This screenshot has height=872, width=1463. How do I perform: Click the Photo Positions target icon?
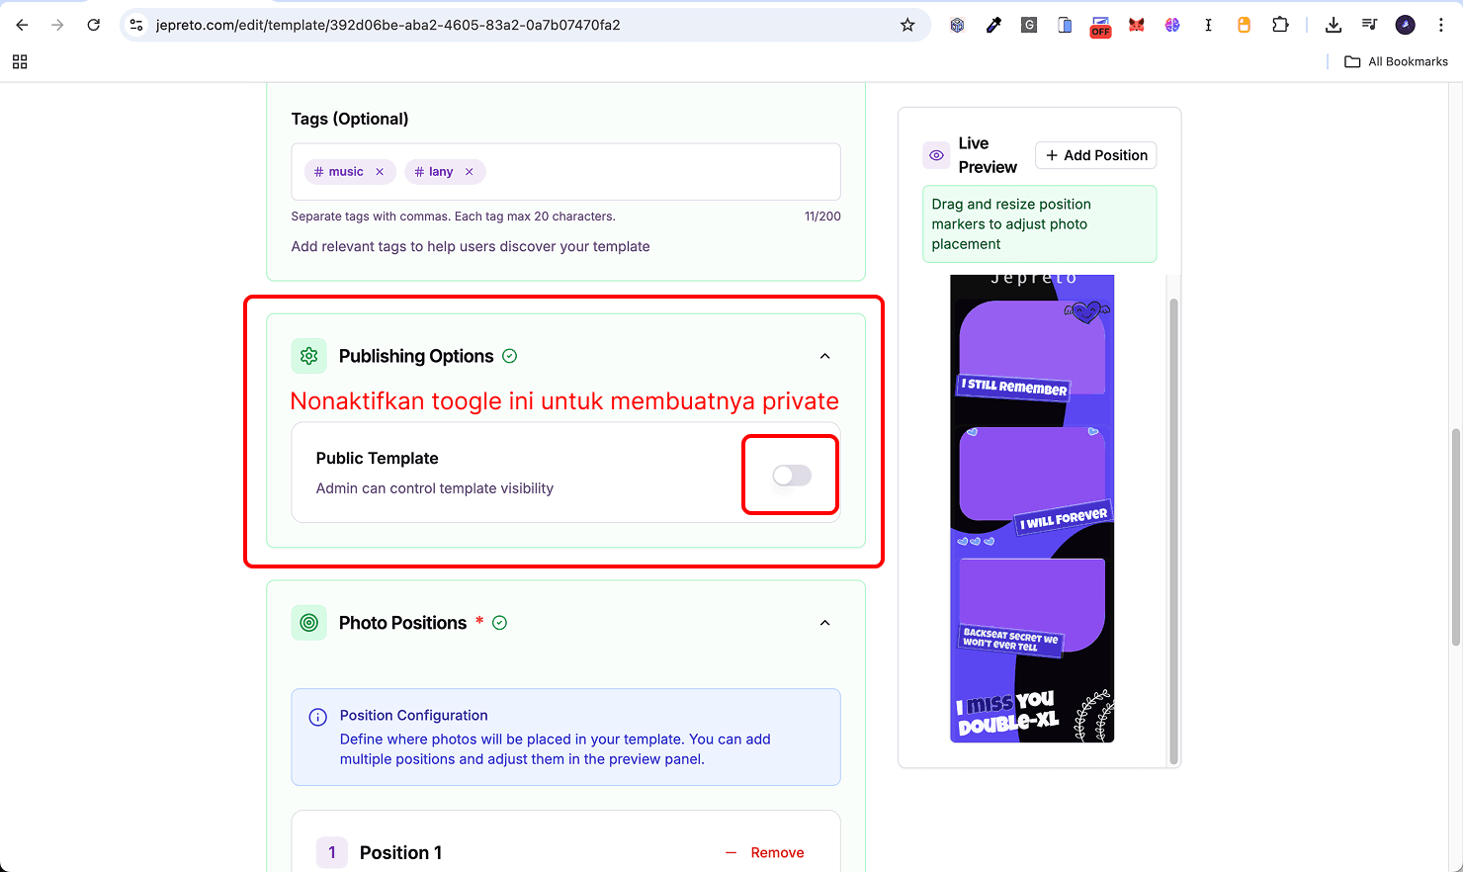(308, 622)
